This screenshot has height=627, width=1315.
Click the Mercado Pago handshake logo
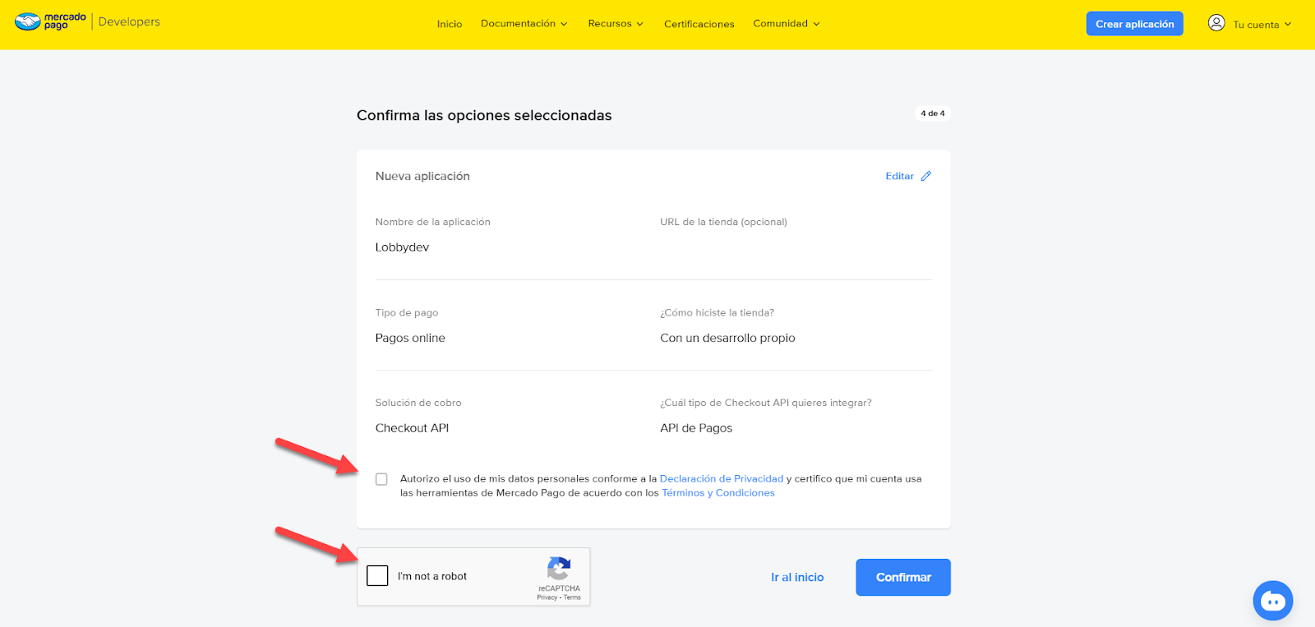coord(28,22)
